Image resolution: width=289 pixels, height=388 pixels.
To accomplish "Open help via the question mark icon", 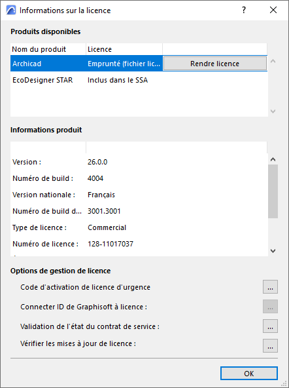I will [x=244, y=10].
